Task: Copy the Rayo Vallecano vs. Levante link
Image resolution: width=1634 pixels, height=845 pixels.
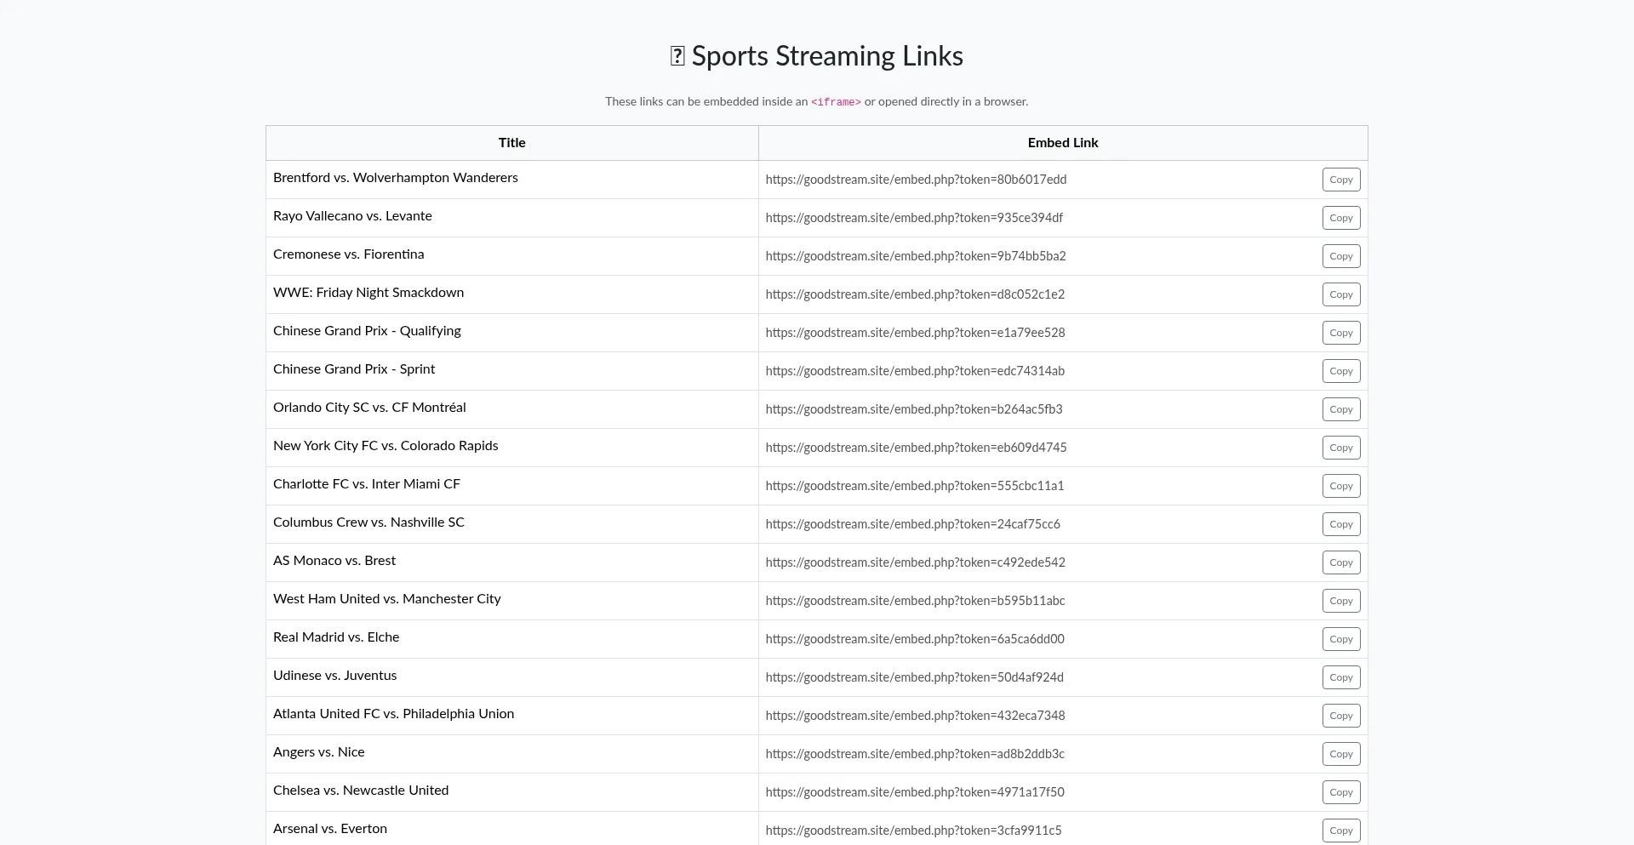Action: (1341, 218)
